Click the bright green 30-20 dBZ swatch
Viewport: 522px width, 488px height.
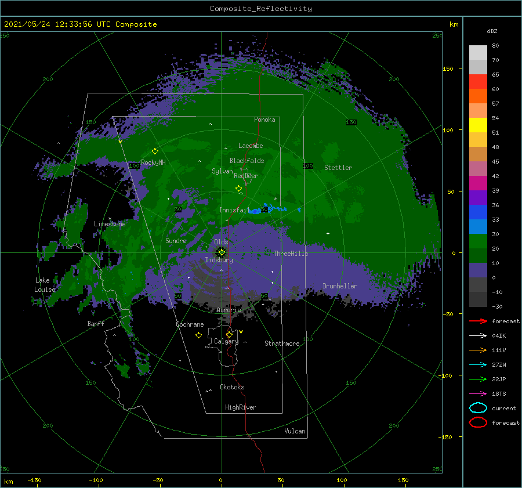pos(478,241)
